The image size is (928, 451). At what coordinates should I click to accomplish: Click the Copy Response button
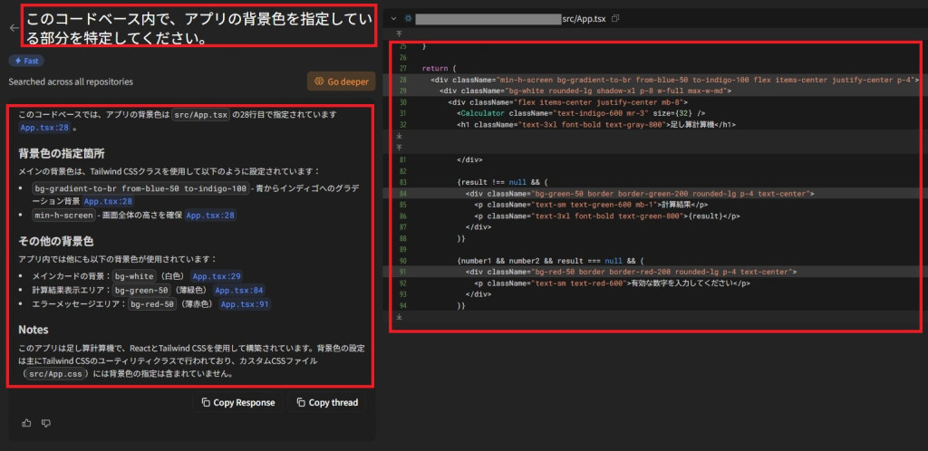[x=237, y=402]
